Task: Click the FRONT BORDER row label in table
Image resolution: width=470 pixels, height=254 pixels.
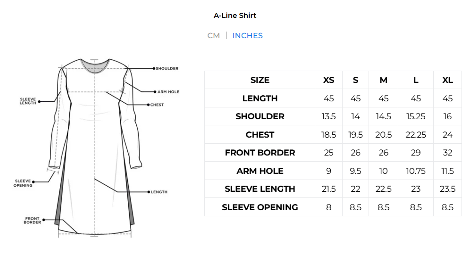Action: 260,153
